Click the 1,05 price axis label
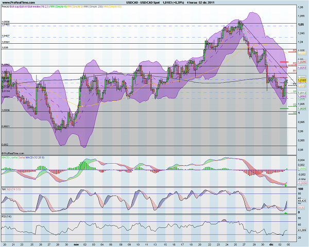The height and width of the screenshot is (247, 309). pos(301,25)
